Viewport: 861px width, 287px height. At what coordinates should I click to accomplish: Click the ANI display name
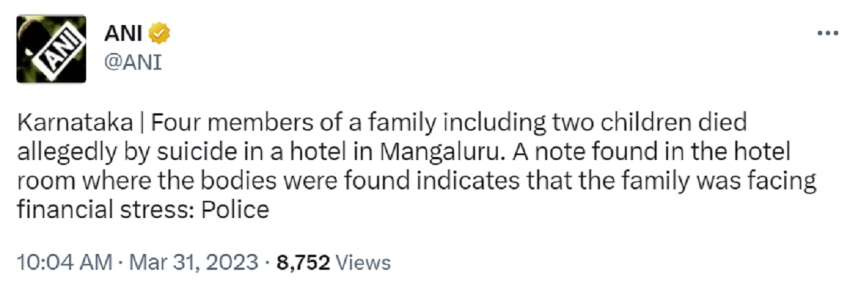(x=121, y=34)
